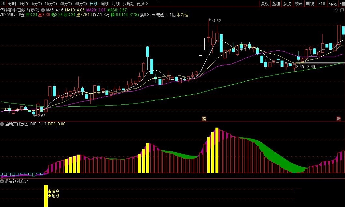
Task: Click the 额2703万 amount value
Action: pos(101,15)
